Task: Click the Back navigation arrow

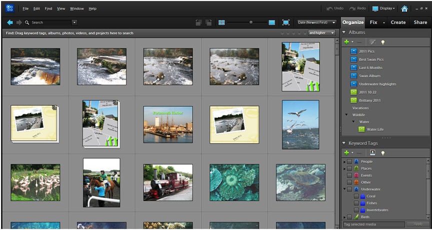Action: pos(10,22)
